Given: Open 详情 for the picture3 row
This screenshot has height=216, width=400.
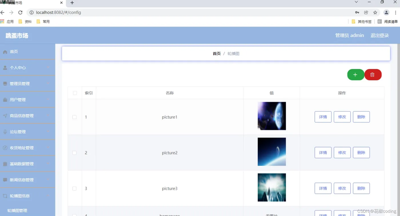Looking at the screenshot, I should pos(323,188).
